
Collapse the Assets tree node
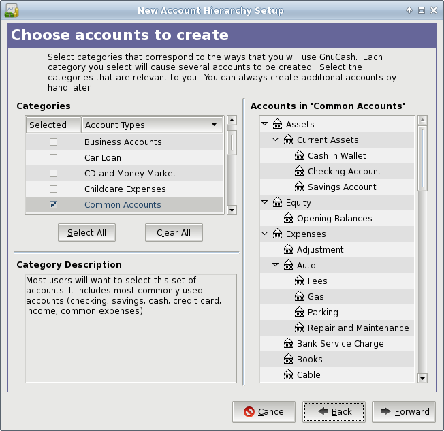[265, 124]
